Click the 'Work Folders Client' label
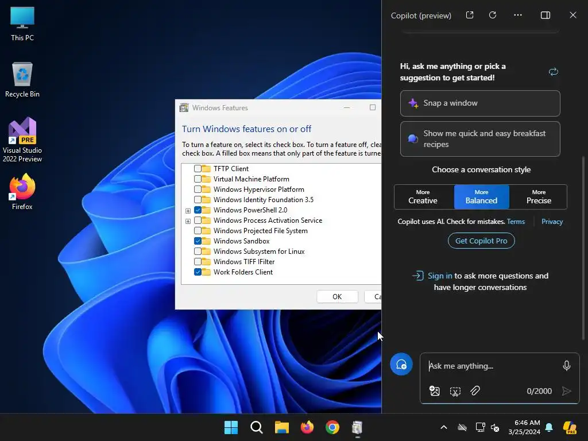The height and width of the screenshot is (441, 588). click(243, 272)
